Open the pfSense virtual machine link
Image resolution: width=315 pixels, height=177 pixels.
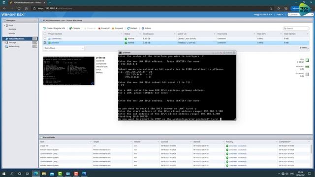[55, 43]
